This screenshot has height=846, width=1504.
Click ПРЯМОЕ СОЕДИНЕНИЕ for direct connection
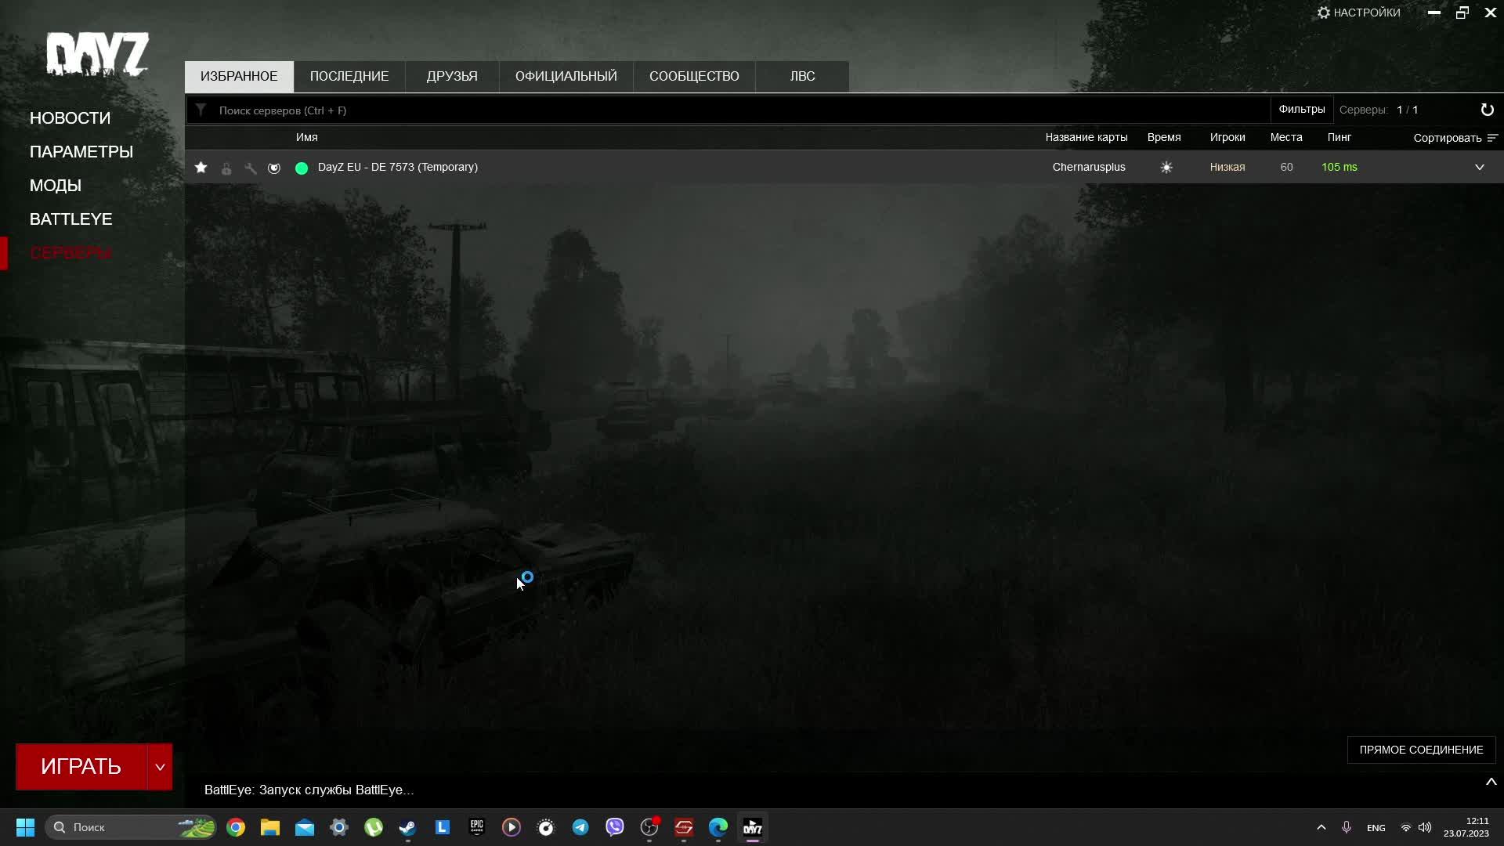[x=1421, y=750]
